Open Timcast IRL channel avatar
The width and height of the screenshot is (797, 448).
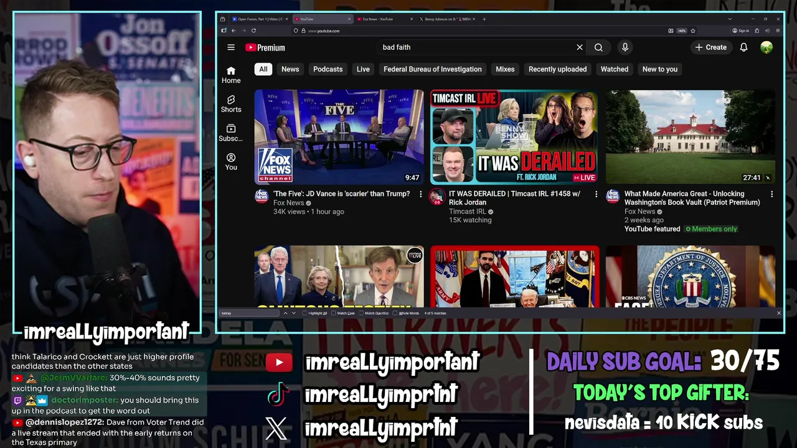pyautogui.click(x=437, y=196)
